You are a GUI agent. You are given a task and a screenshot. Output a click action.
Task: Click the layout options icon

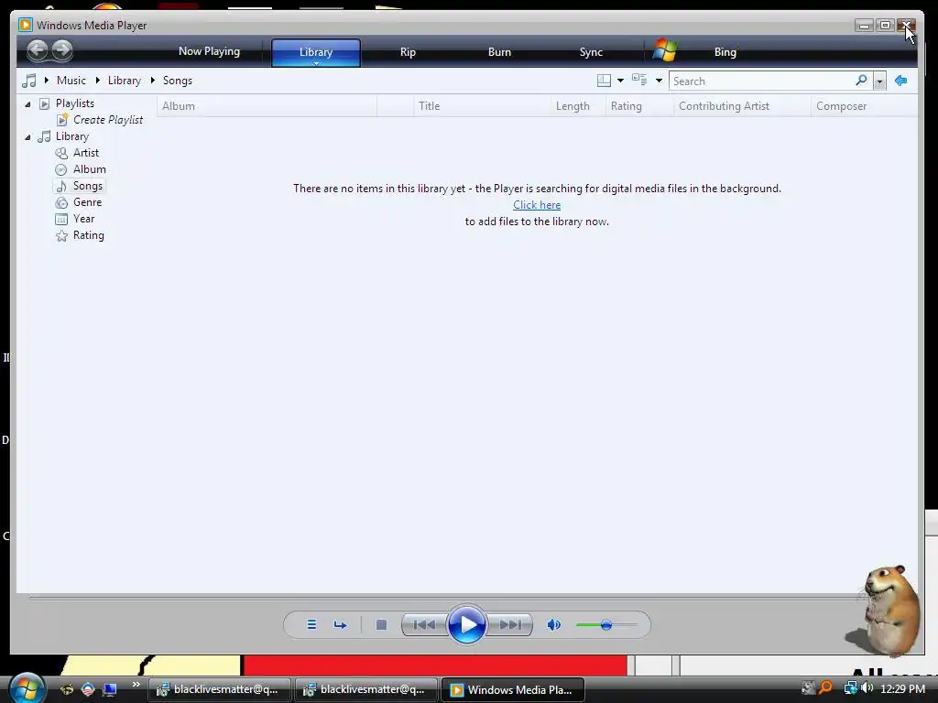[605, 81]
